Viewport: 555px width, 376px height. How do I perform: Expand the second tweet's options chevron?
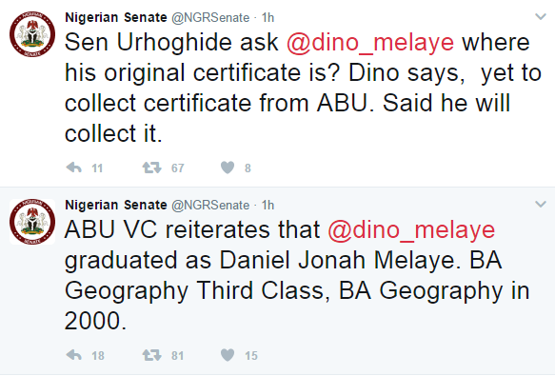pos(541,204)
